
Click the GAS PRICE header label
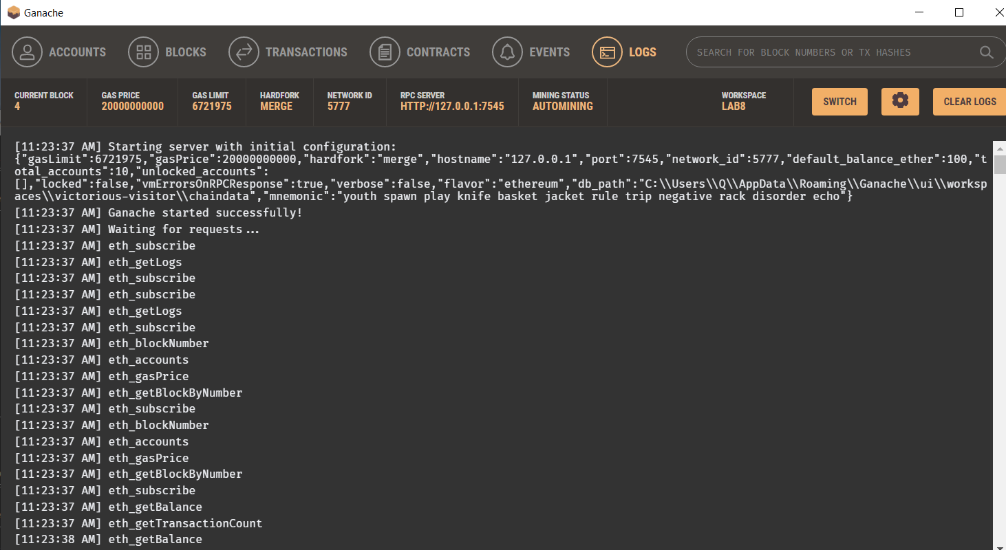[x=120, y=96]
